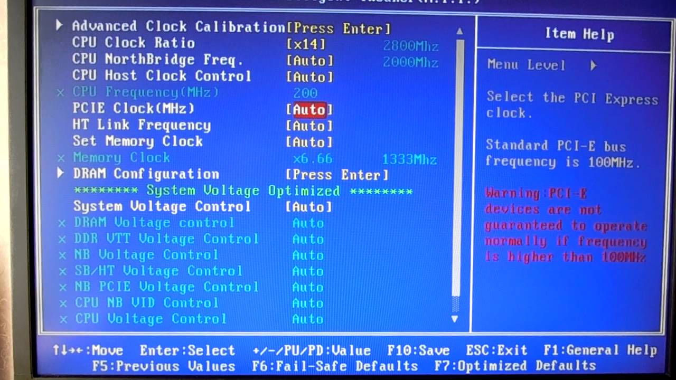
Task: Select CPU NorthBridge Freq. Auto value
Action: click(309, 61)
